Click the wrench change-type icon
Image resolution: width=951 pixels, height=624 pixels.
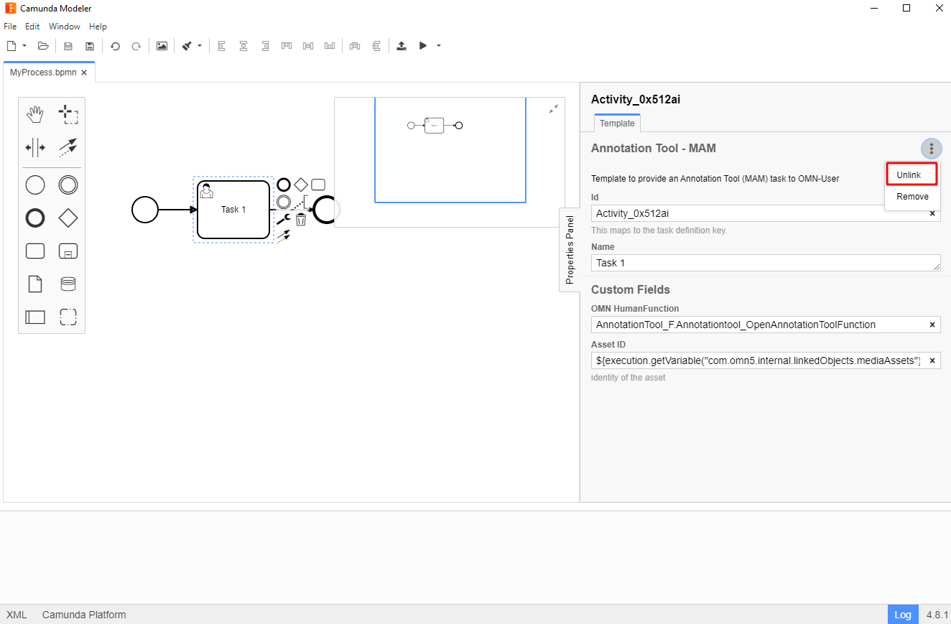coord(283,220)
